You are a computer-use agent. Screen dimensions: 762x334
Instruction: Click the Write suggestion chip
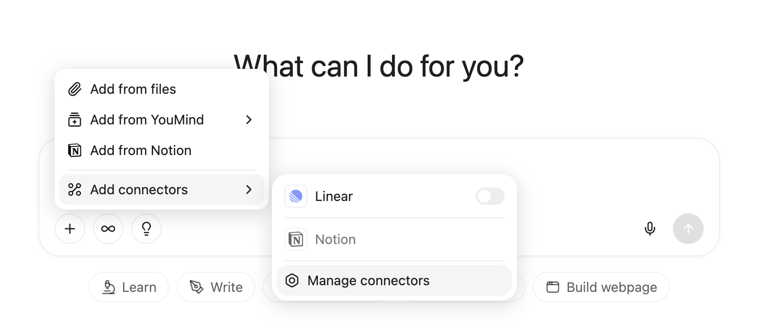216,287
